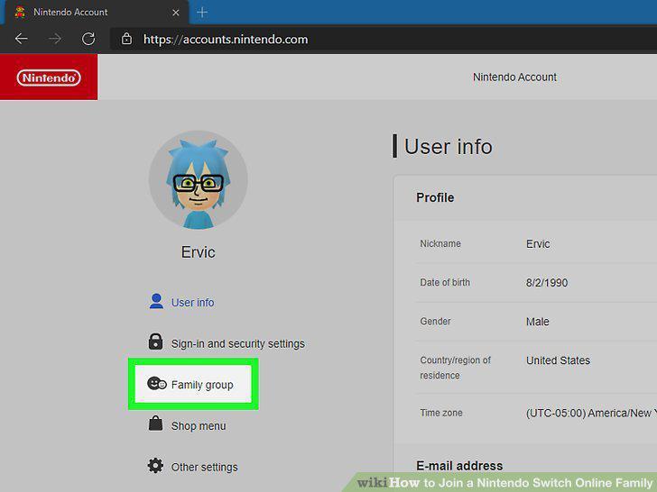Click the Country/region of residence label

coord(456,368)
